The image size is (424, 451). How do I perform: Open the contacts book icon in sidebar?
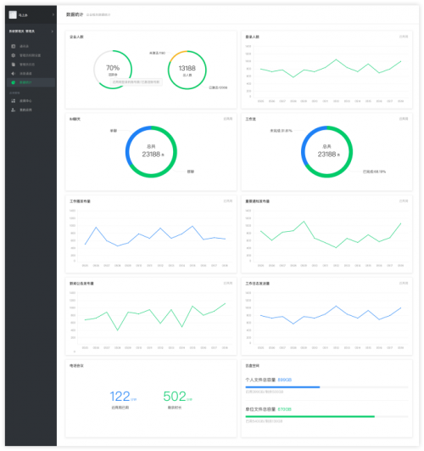[x=14, y=46]
